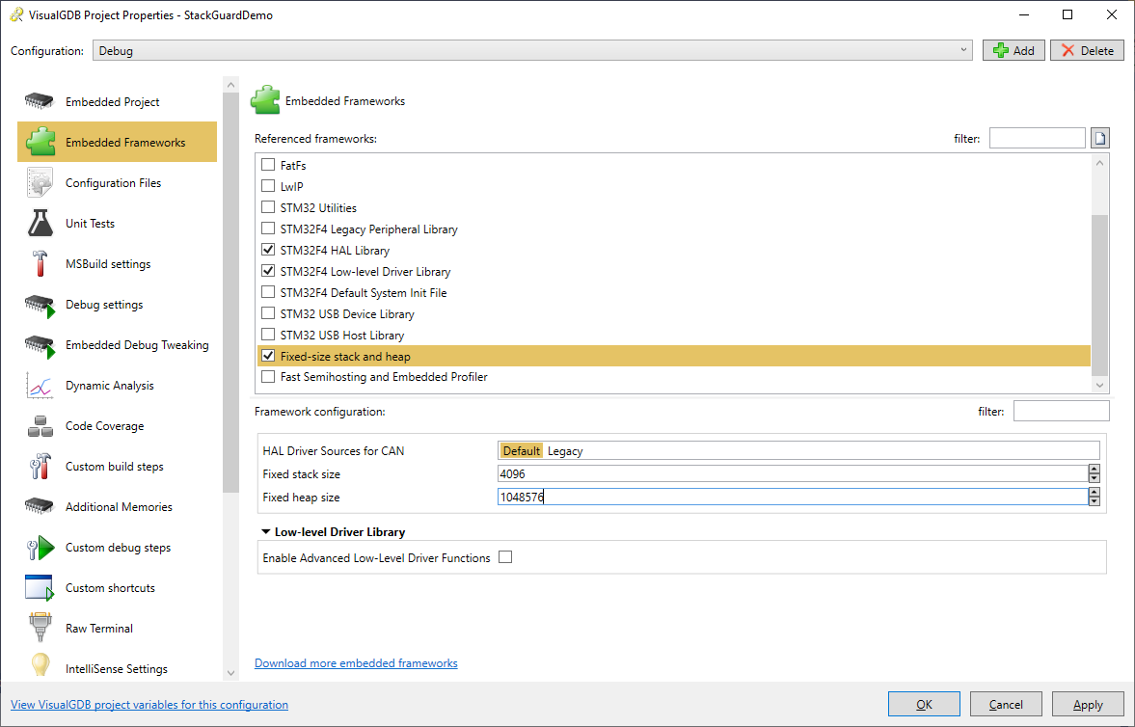Open the Configuration Files page
Screen dimensions: 1135x727
118,182
